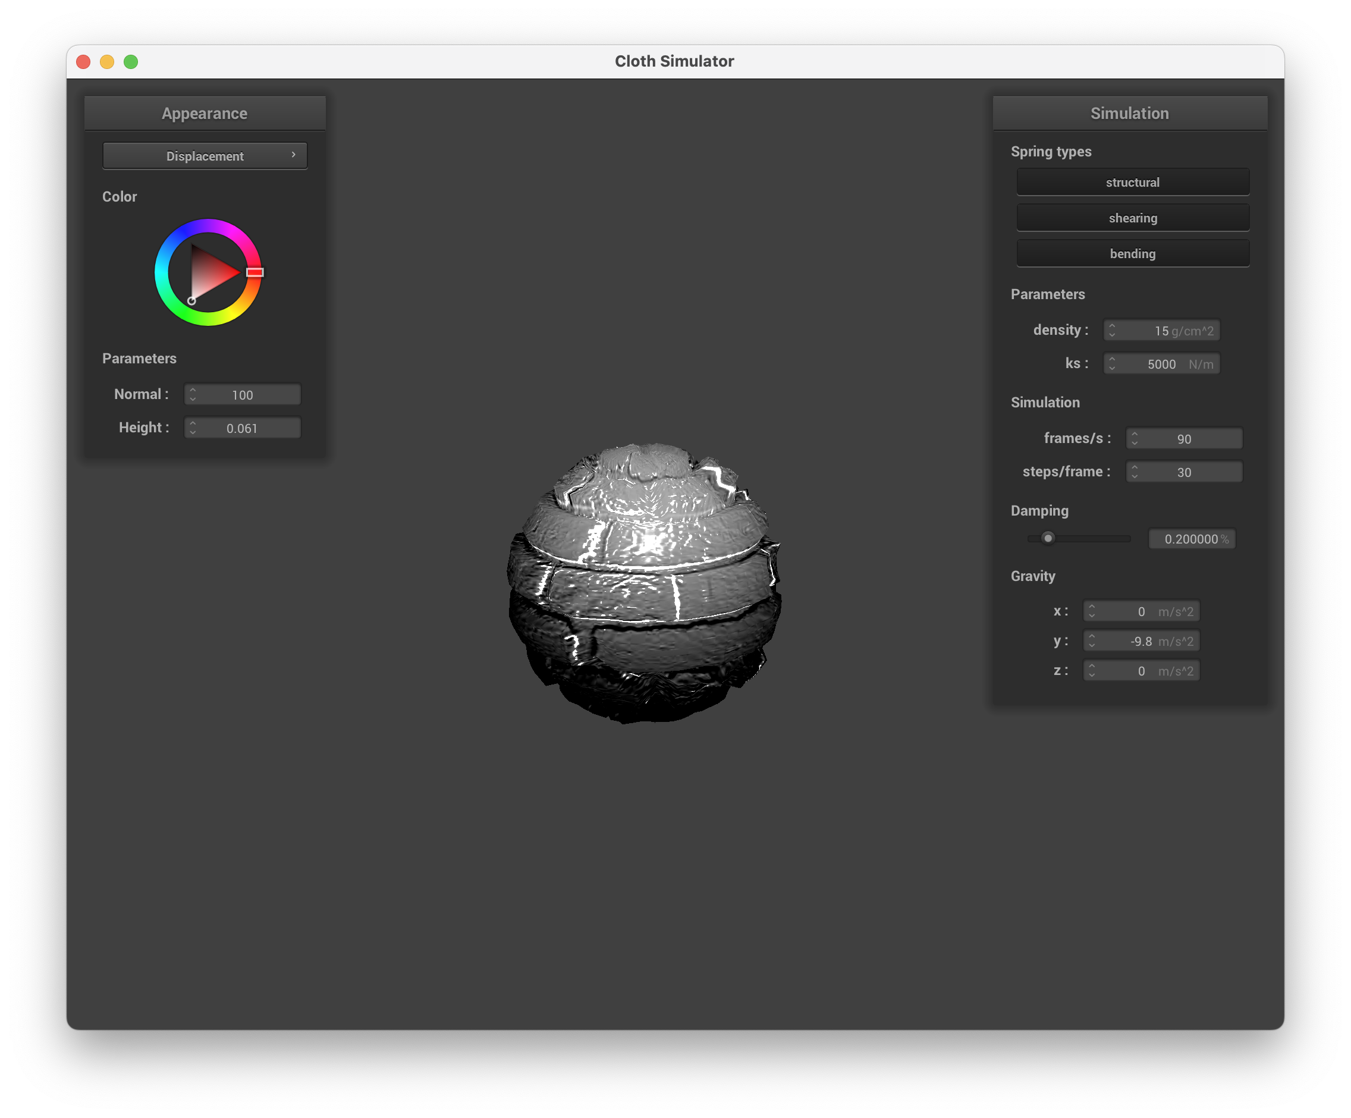Click the ks input field
This screenshot has width=1351, height=1118.
coord(1161,364)
